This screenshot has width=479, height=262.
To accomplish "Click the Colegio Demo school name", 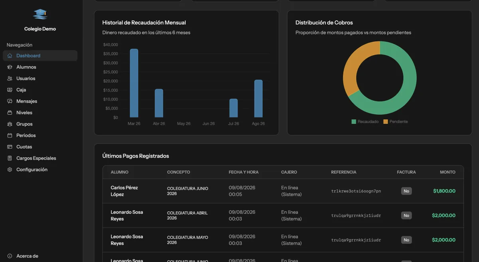I will 40,29.
